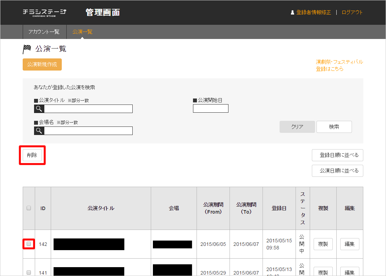Click the ログアウト link
Screen dimensions: 386x276
click(x=352, y=12)
